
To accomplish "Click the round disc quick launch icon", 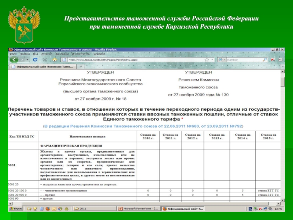I will point(60,209).
